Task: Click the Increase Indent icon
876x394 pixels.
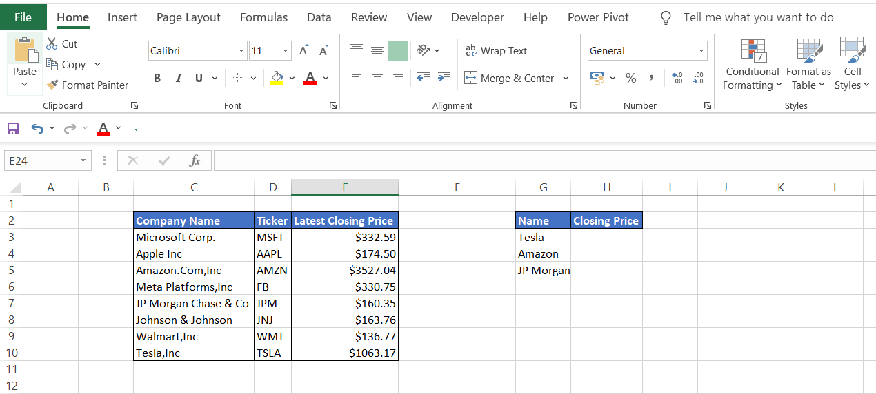Action: pyautogui.click(x=444, y=79)
